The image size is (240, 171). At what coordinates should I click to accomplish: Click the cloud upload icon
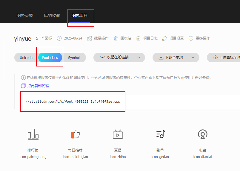(x=215, y=57)
